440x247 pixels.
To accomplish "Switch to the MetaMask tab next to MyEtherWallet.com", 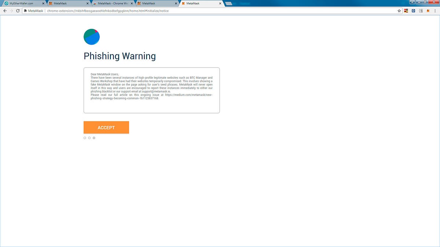I will tap(69, 3).
